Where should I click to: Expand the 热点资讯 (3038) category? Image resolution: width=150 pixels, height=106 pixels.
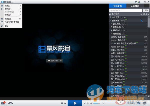110,17
